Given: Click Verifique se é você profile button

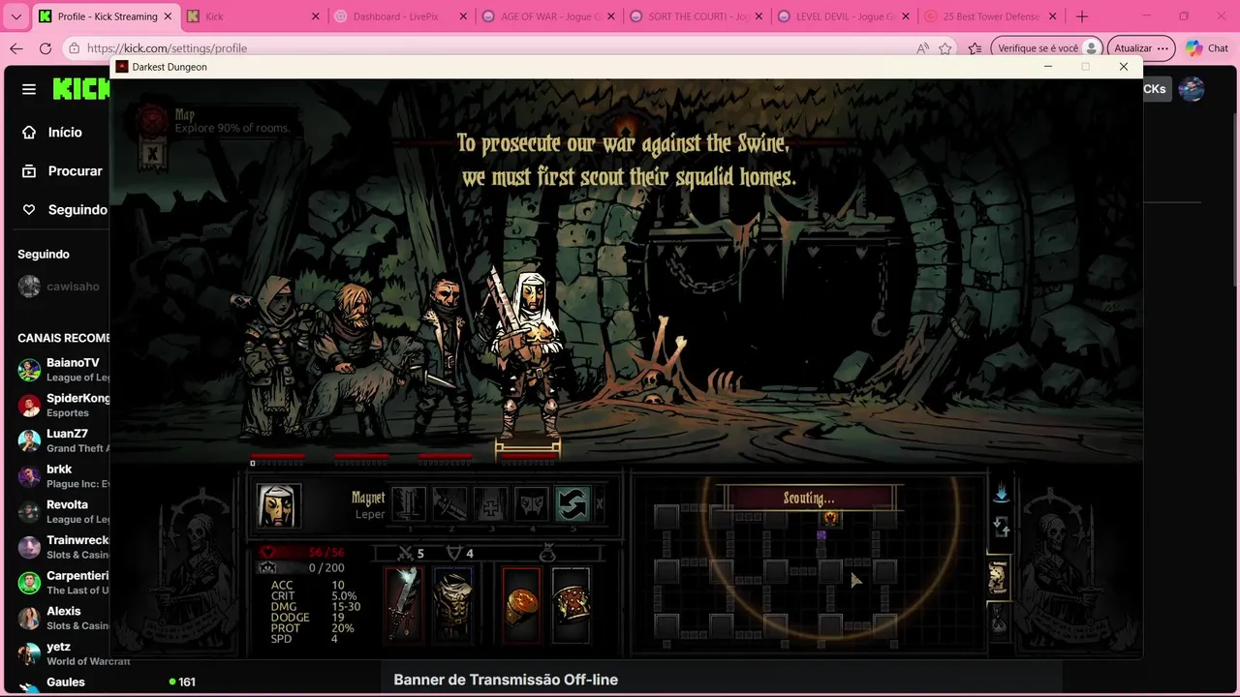Looking at the screenshot, I should pos(1047,48).
